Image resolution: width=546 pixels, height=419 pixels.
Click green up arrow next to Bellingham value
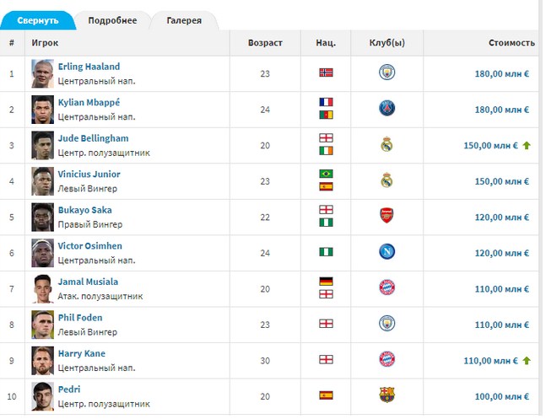(x=527, y=146)
